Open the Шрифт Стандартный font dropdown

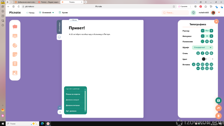pyautogui.click(x=203, y=48)
